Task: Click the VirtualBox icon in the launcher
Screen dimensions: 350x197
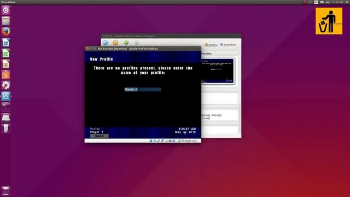Action: (x=6, y=96)
